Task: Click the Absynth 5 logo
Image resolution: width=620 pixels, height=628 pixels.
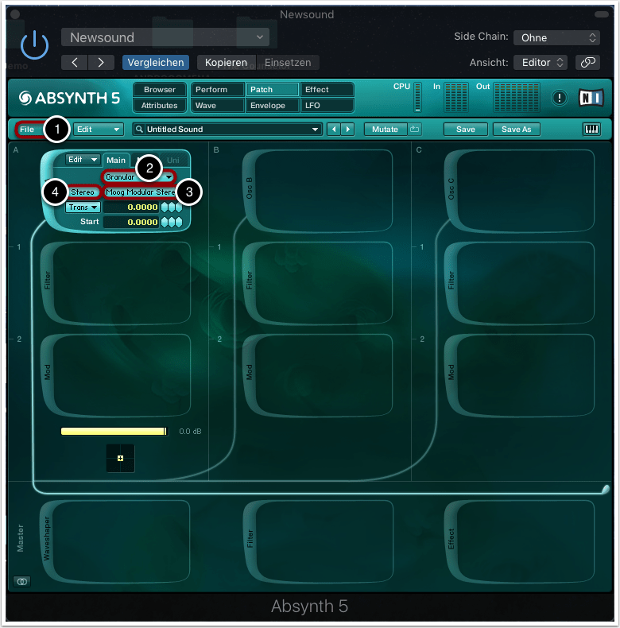Action: pos(69,98)
